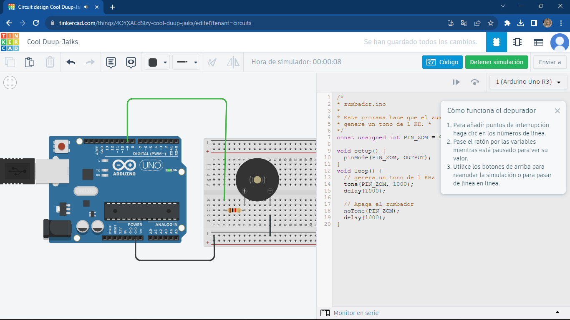This screenshot has width=570, height=320.
Task: Toggle notes visibility eye icon
Action: coord(131,62)
